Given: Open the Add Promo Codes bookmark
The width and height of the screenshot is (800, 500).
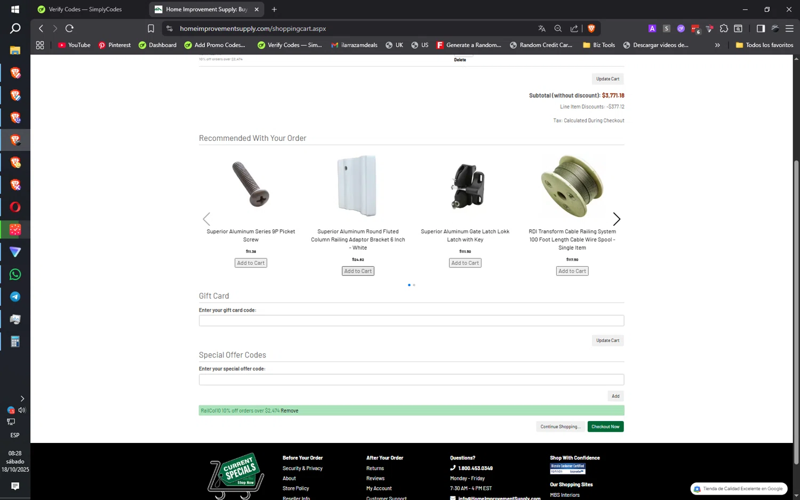Looking at the screenshot, I should point(214,45).
